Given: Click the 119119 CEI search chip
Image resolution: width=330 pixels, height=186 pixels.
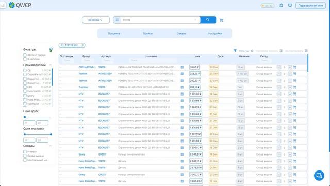Looking at the screenshot, I should pyautogui.click(x=72, y=45).
